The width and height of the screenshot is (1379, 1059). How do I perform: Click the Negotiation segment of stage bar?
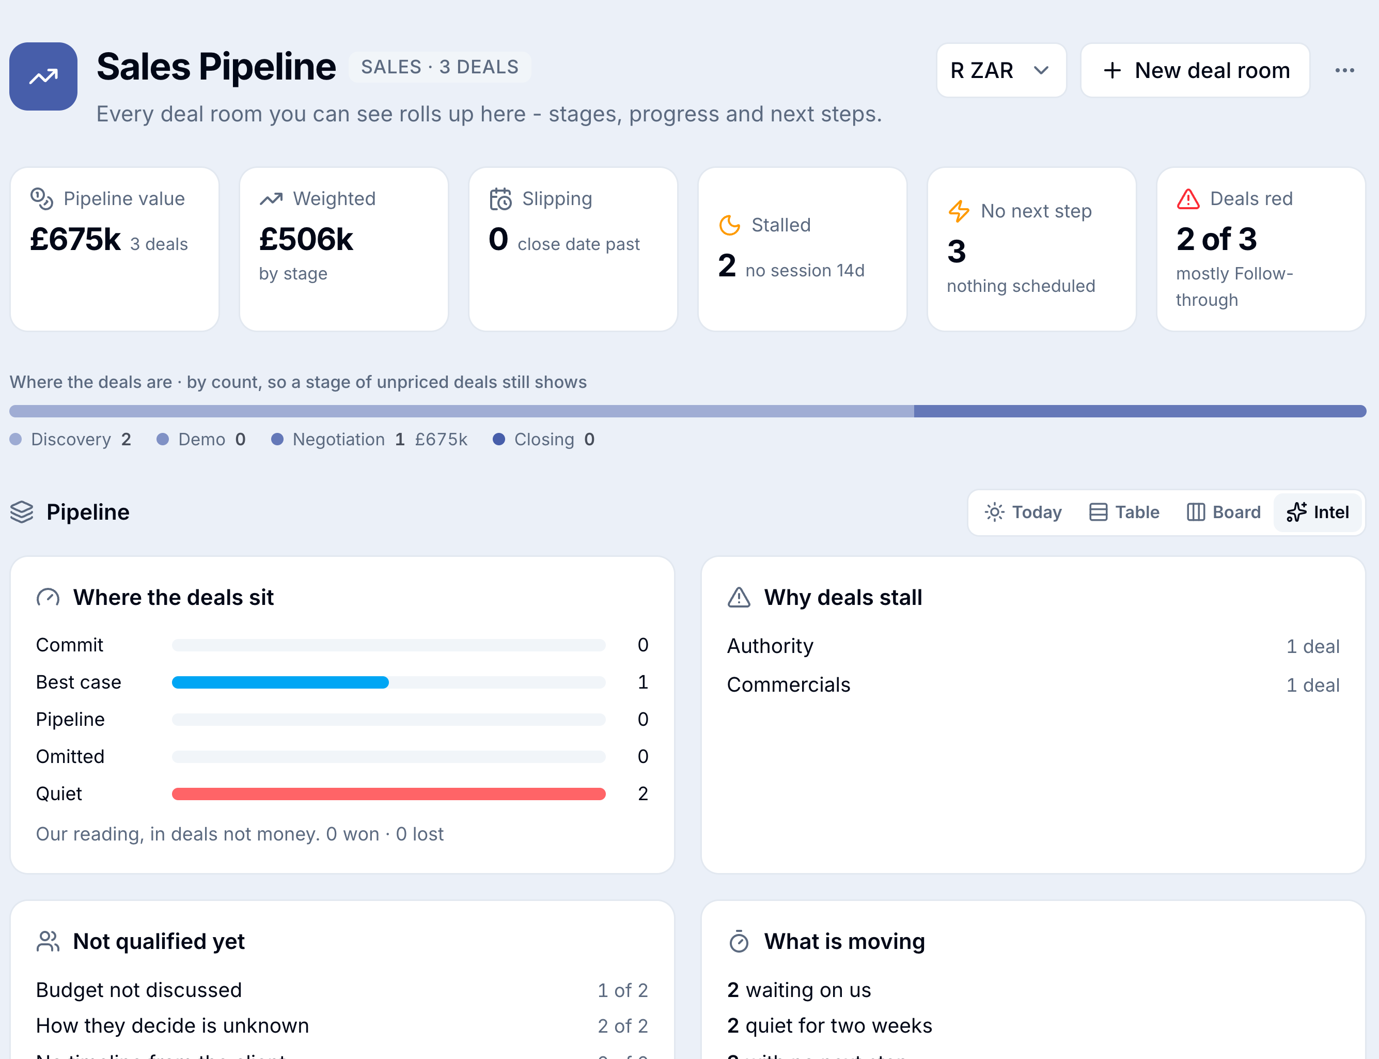tap(1139, 411)
